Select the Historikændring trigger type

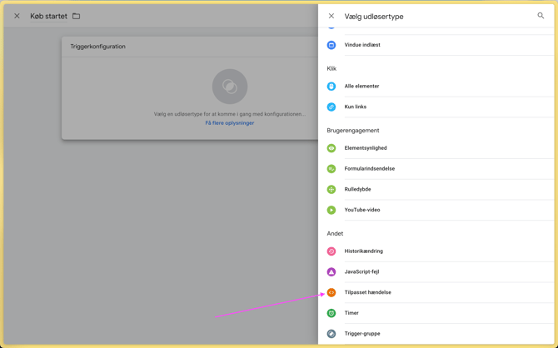click(363, 251)
